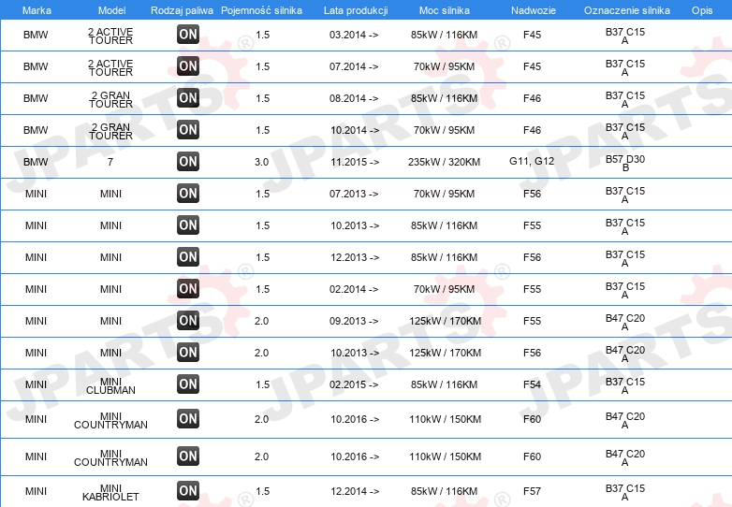Click the 12.2013 -> production date
Image resolution: width=732 pixels, height=507 pixels.
[355, 257]
